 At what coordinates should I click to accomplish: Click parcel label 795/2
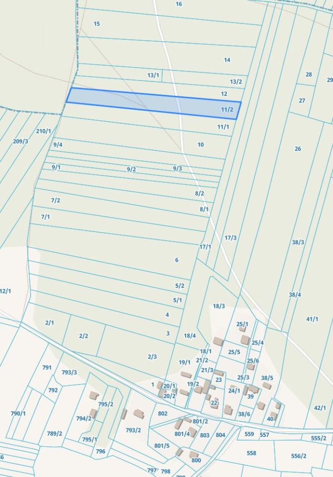(x=106, y=404)
